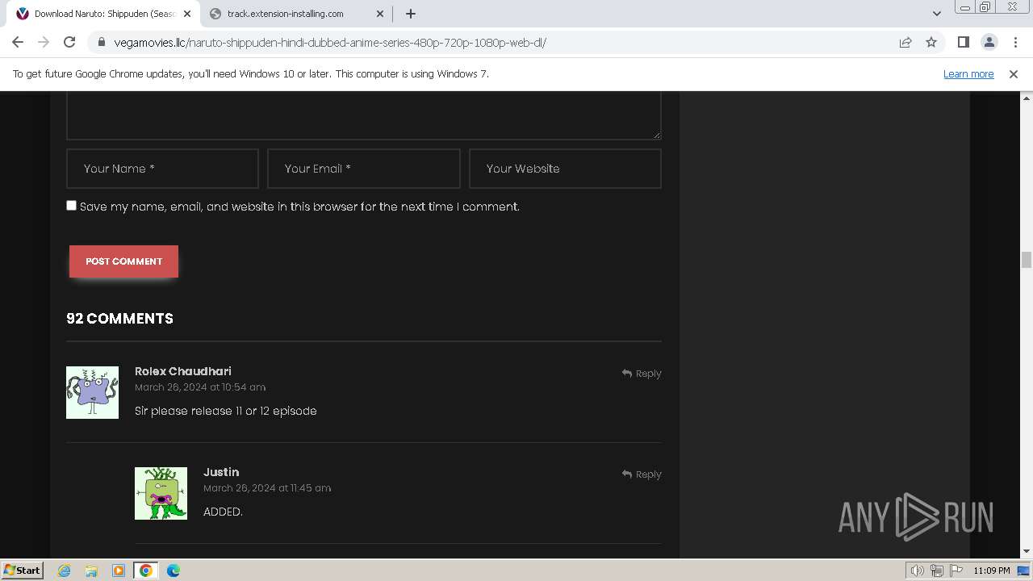Open Action Center flag icon
1033x581 pixels.
point(956,571)
